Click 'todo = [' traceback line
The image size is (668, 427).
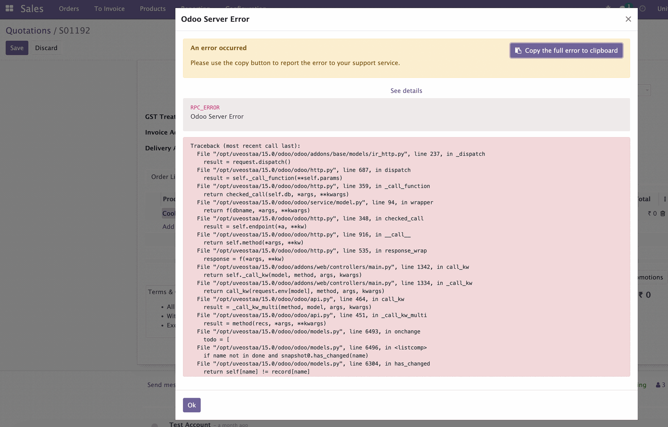click(x=216, y=339)
